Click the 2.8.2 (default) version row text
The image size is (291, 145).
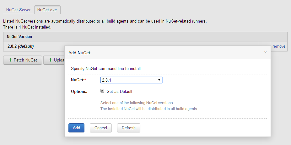(x=21, y=46)
